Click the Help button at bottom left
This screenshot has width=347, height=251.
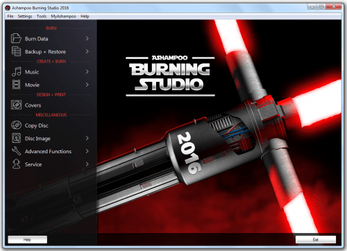[27, 239]
